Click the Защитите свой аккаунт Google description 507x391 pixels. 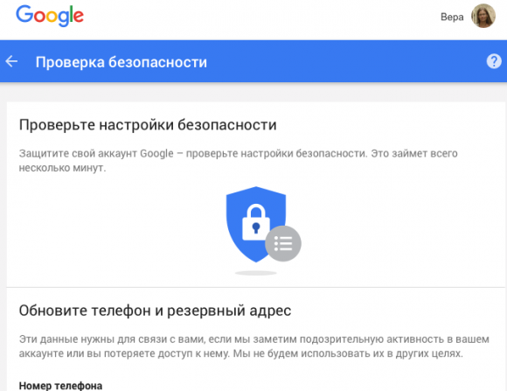pos(239,160)
